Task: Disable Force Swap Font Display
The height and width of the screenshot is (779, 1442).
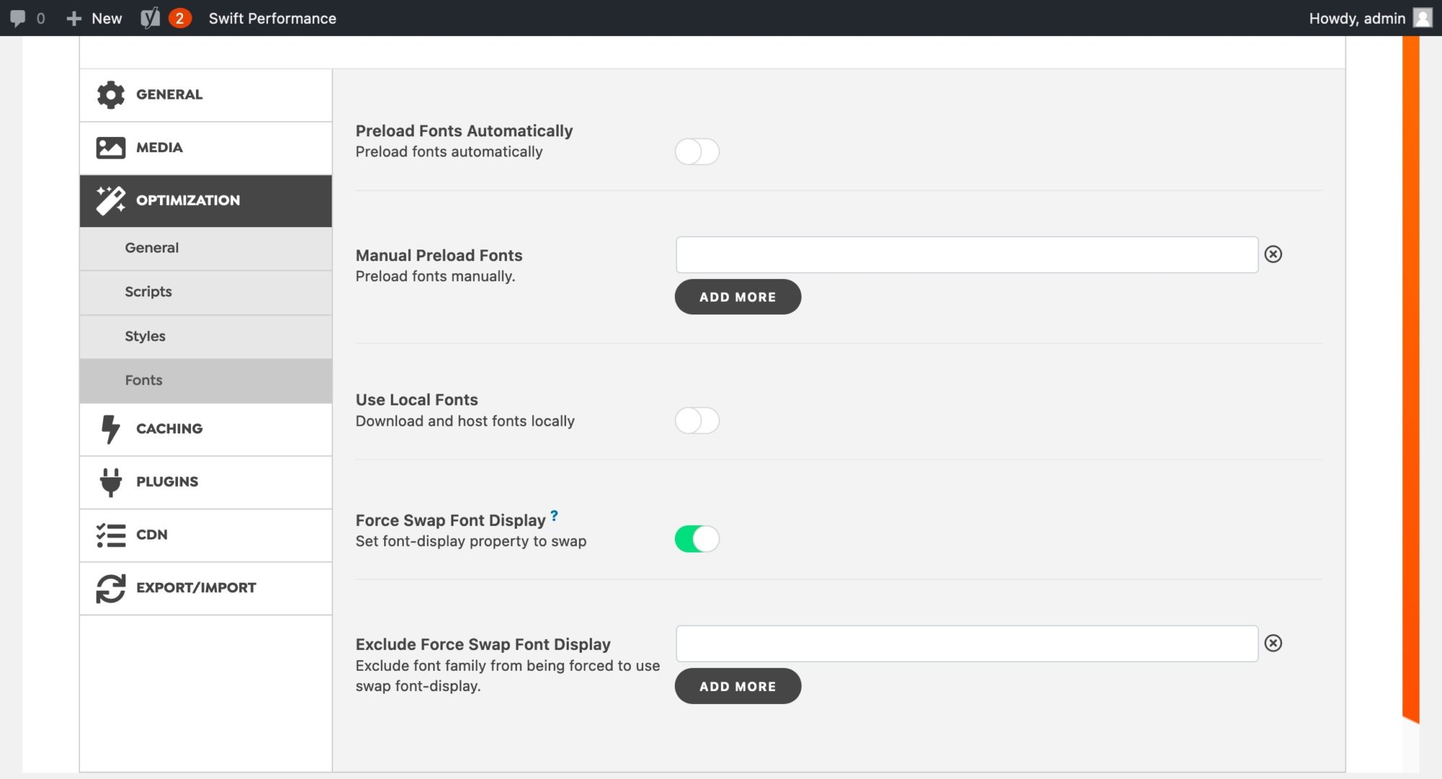Action: click(697, 538)
